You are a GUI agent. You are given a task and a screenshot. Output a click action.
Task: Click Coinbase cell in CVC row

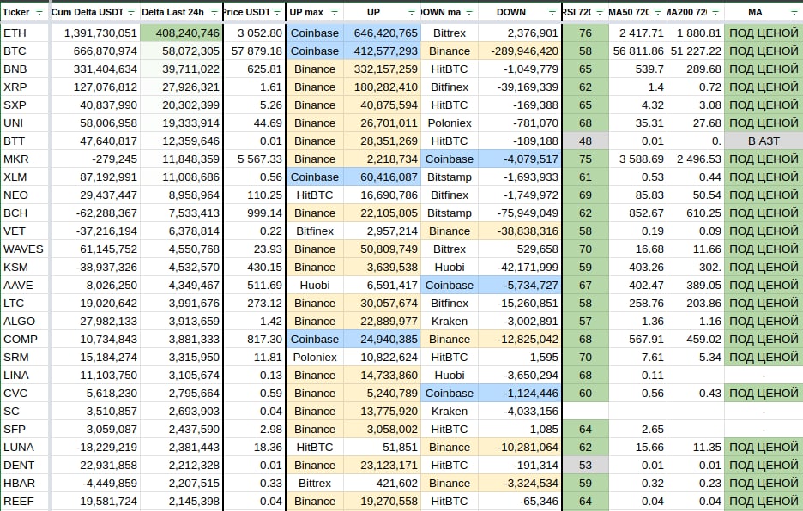point(450,394)
